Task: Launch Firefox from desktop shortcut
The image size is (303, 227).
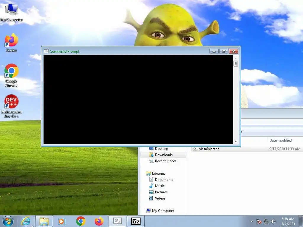Action: 12,43
